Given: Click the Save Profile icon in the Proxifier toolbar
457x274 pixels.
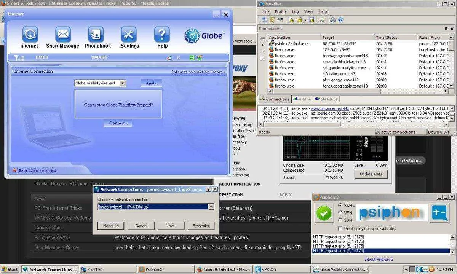Looking at the screenshot, I should click(312, 20).
